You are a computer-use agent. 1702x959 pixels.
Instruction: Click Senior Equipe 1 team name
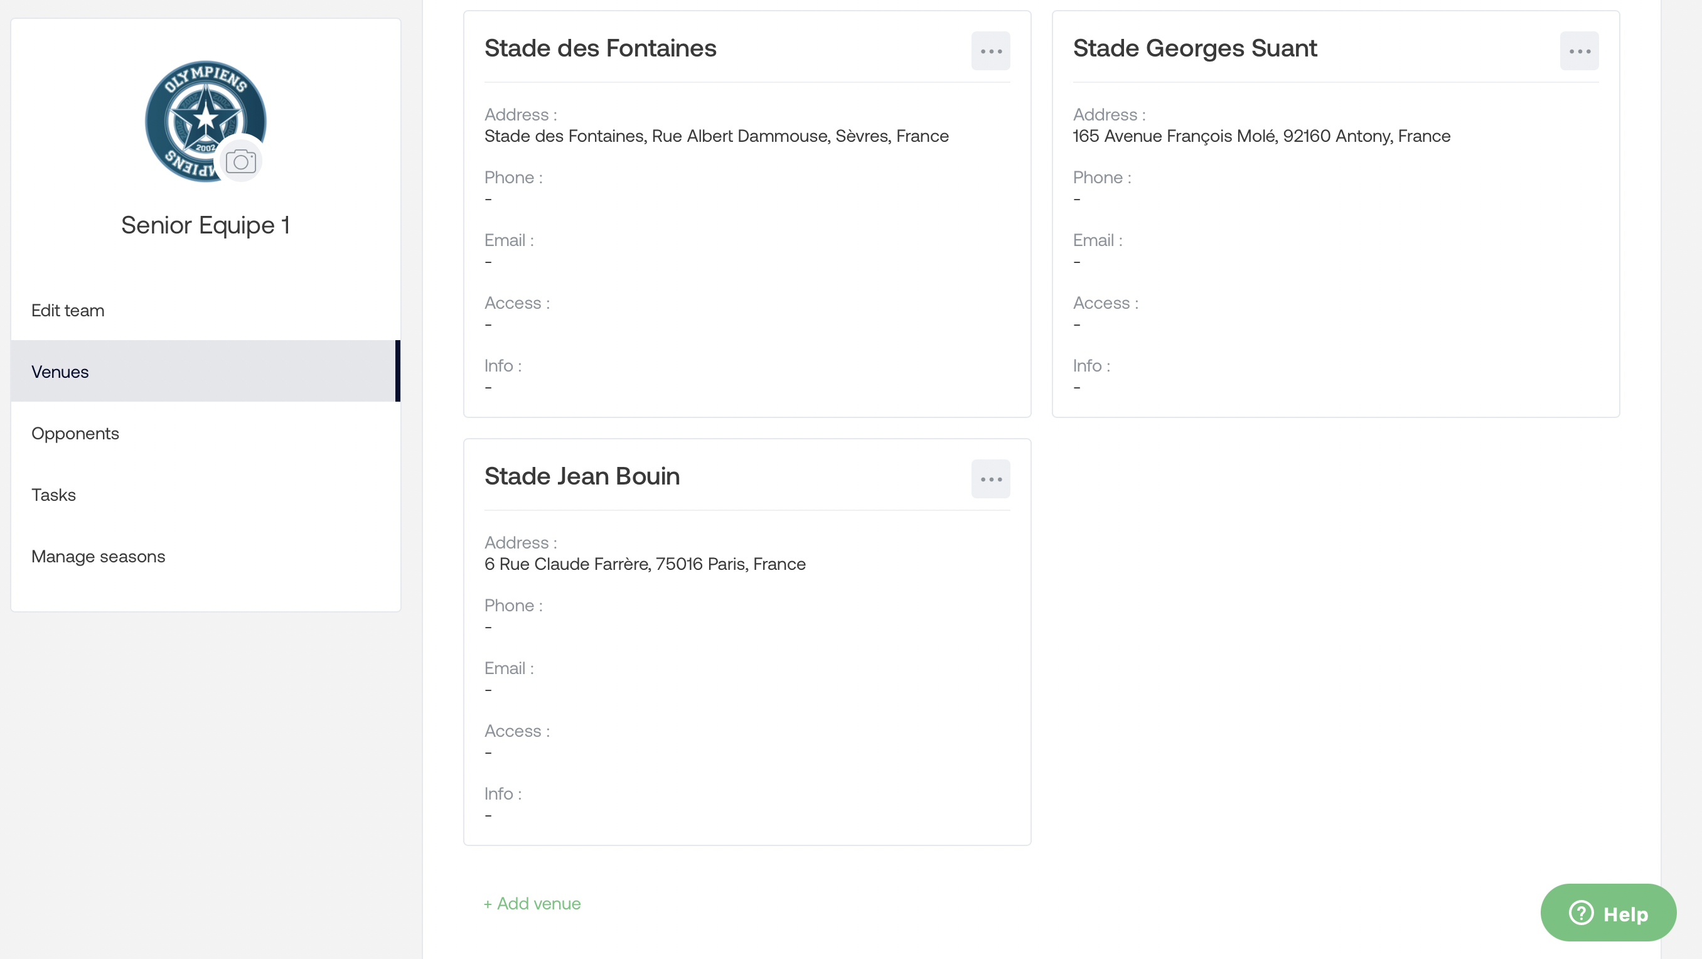[205, 225]
